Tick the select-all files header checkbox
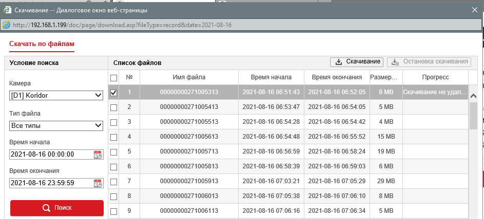Viewport: 484px width, 219px height. point(114,78)
